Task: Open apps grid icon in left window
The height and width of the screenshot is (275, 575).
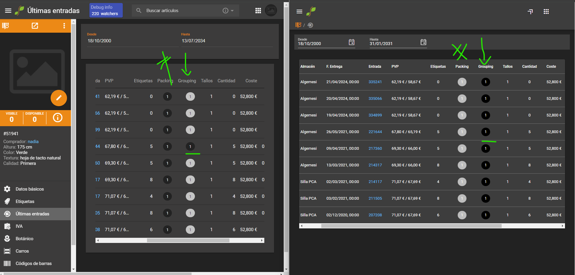Action: pos(258,11)
